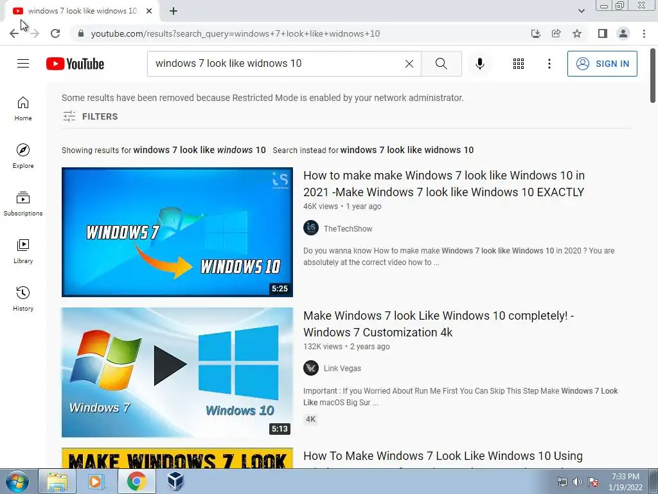This screenshot has height=494, width=658.
Task: Search instead for 'windows 7 look like widnows 10'
Action: pos(407,150)
